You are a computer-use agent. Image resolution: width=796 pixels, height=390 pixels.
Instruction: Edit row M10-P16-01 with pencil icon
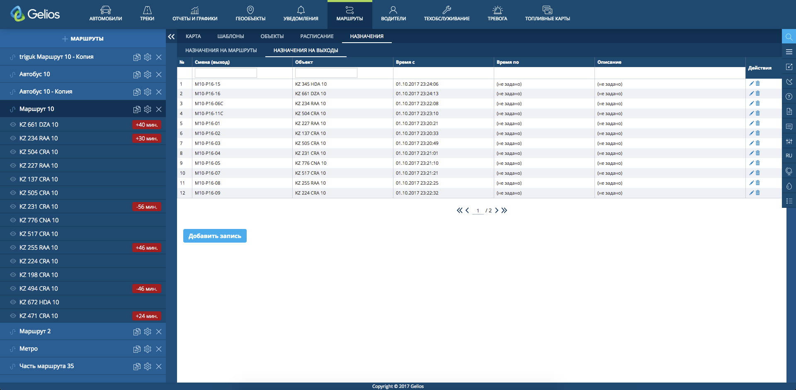coord(751,123)
